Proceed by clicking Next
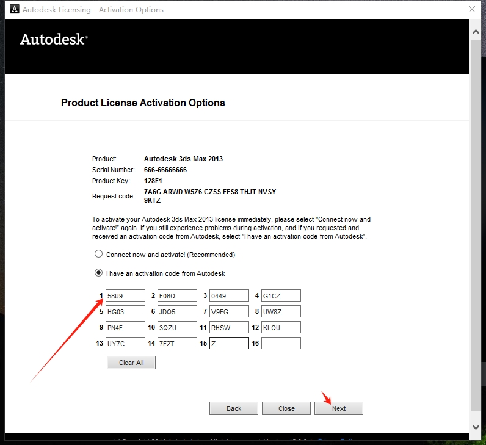The image size is (486, 445). [x=339, y=408]
